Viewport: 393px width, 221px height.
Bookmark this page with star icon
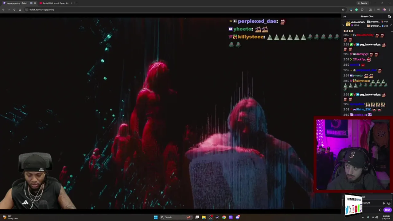(343, 10)
